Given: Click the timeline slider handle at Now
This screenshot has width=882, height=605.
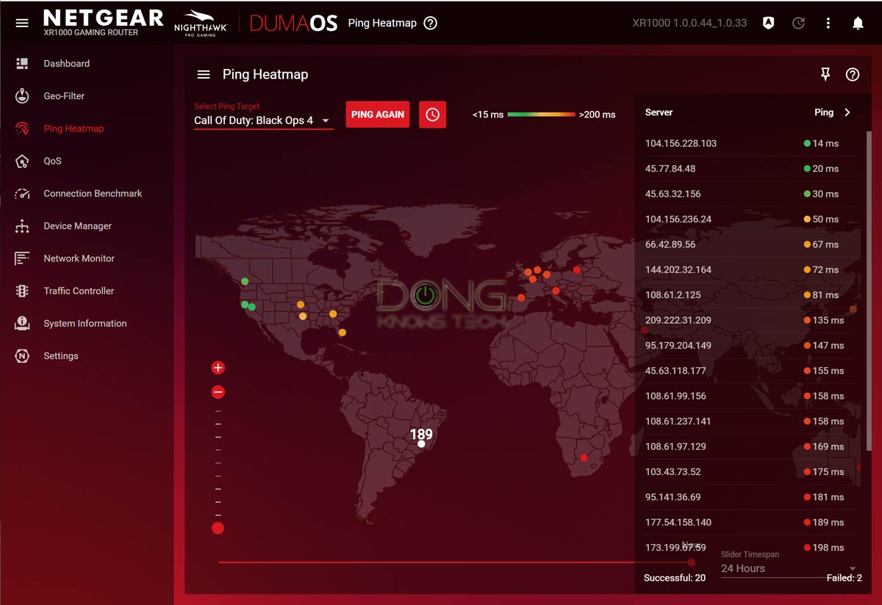Looking at the screenshot, I should click(691, 562).
